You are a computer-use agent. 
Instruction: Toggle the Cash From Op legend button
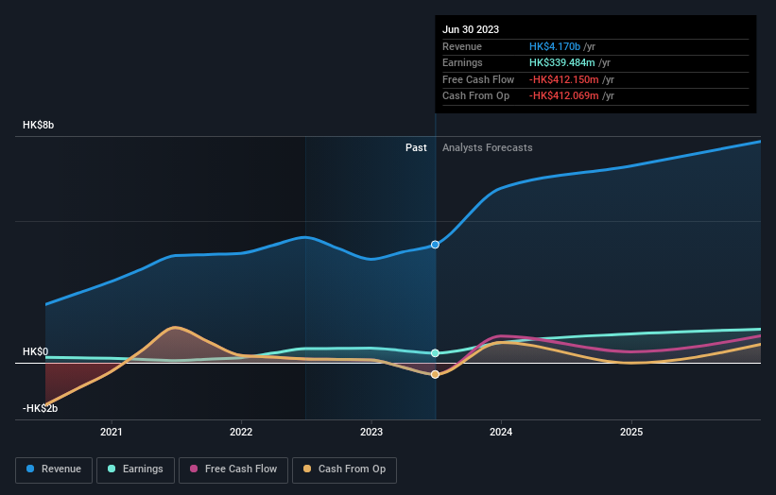pos(344,469)
